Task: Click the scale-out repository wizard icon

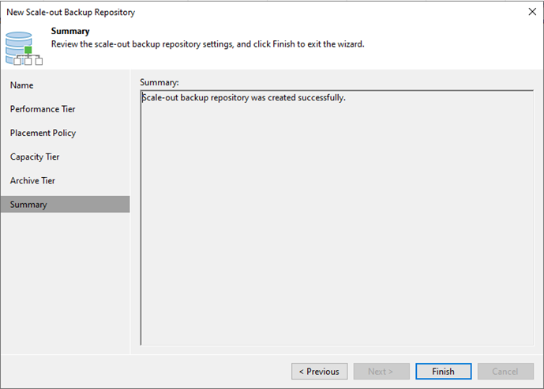Action: pos(24,48)
